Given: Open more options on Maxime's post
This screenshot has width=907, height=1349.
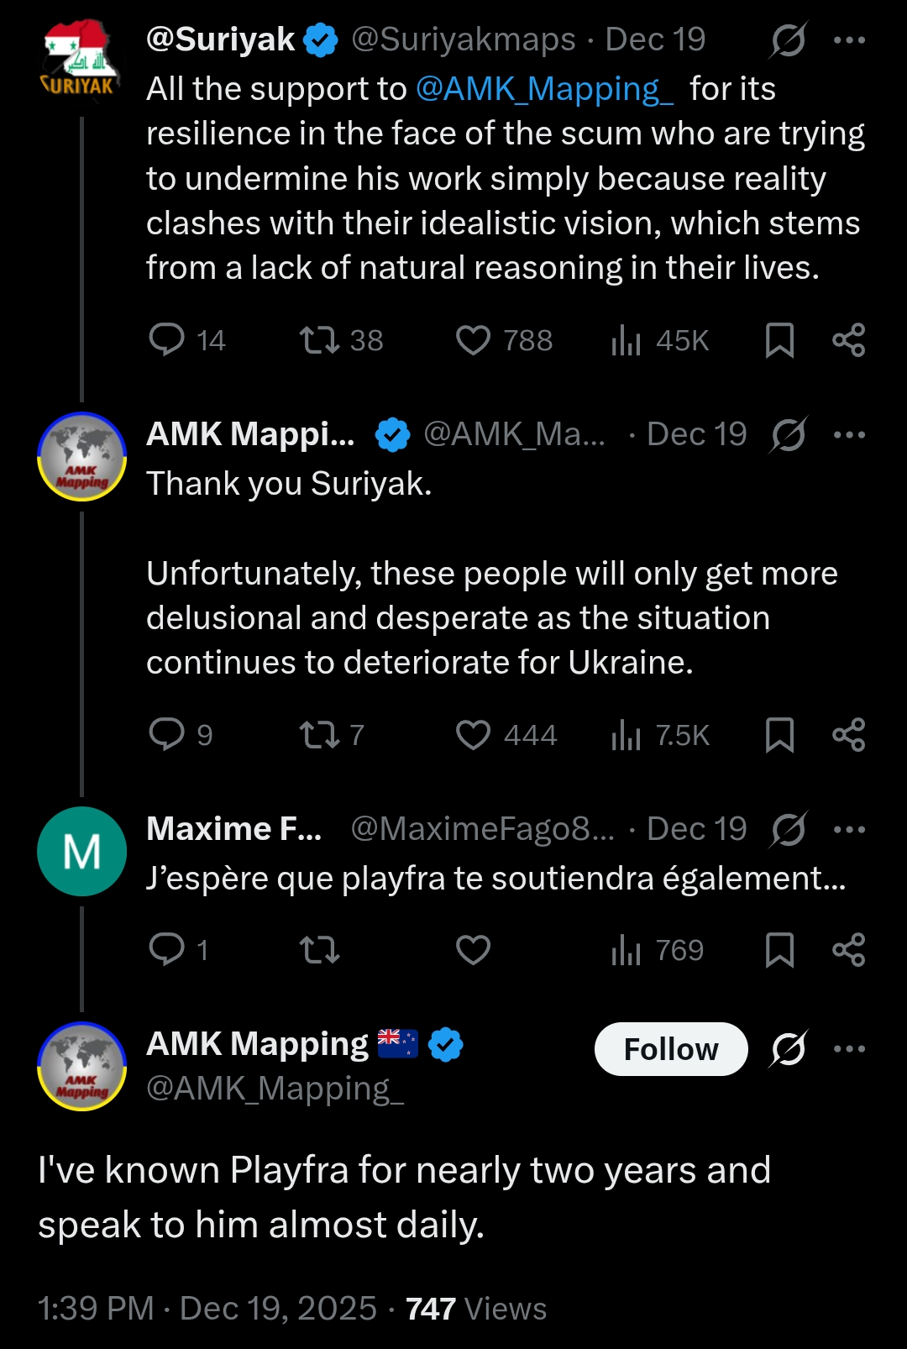Looking at the screenshot, I should coord(849,829).
